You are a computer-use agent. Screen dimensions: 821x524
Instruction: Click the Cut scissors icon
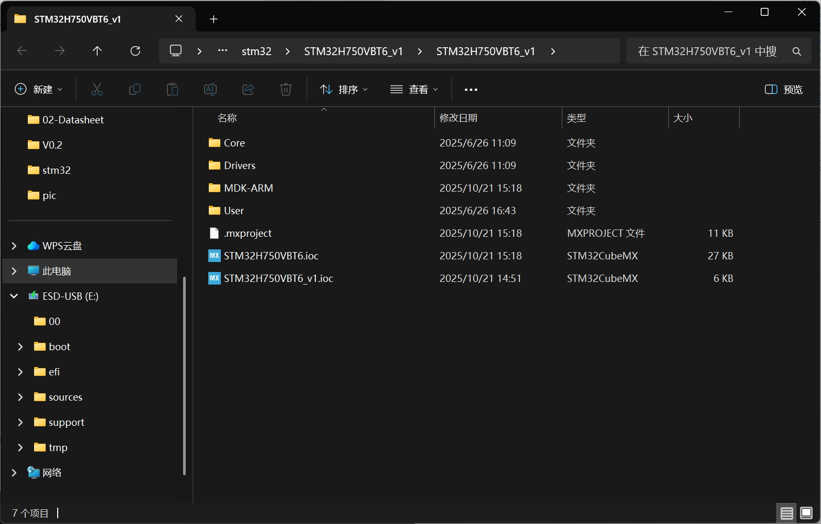97,90
